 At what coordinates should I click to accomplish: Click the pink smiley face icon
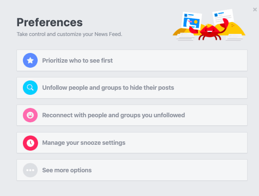30,115
